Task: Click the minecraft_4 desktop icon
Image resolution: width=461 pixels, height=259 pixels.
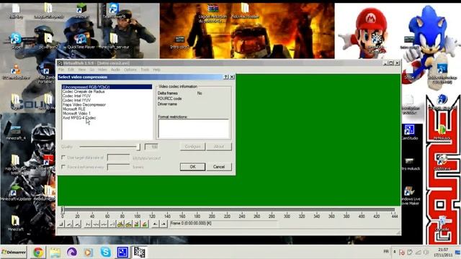Action: 16,132
